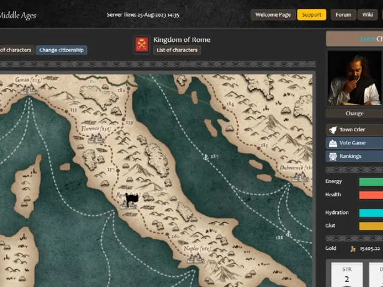Viewport: 383px width, 287px height.
Task: Click the character portrait image
Action: 355,78
